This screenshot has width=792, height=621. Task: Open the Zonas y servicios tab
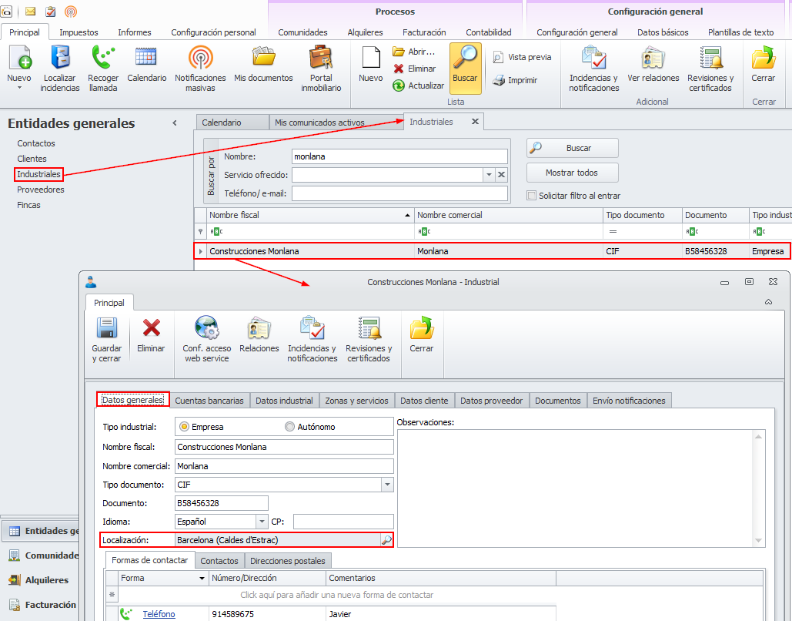[x=356, y=401]
